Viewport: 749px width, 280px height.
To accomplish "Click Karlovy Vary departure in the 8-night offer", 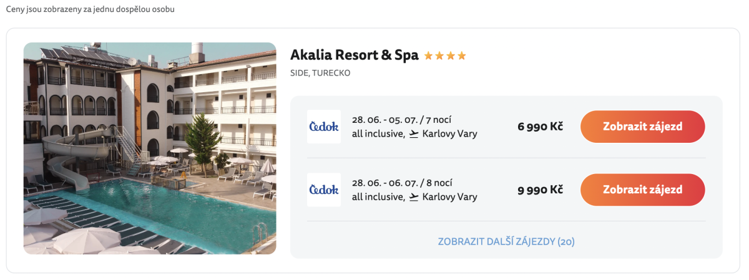I will point(449,197).
